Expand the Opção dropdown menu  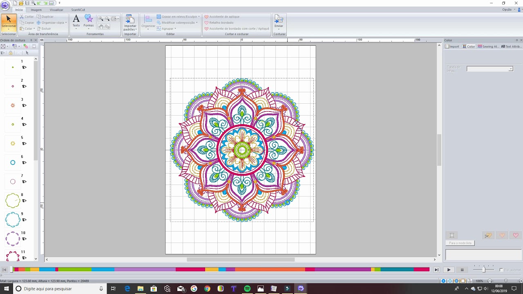(x=508, y=9)
